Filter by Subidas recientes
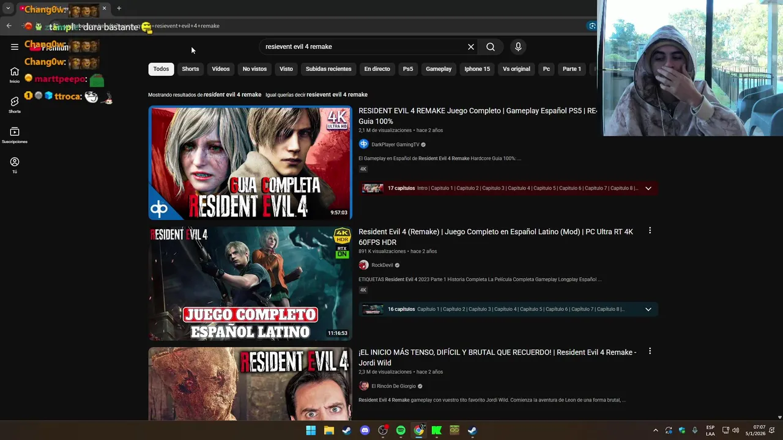This screenshot has width=783, height=440. 328,69
